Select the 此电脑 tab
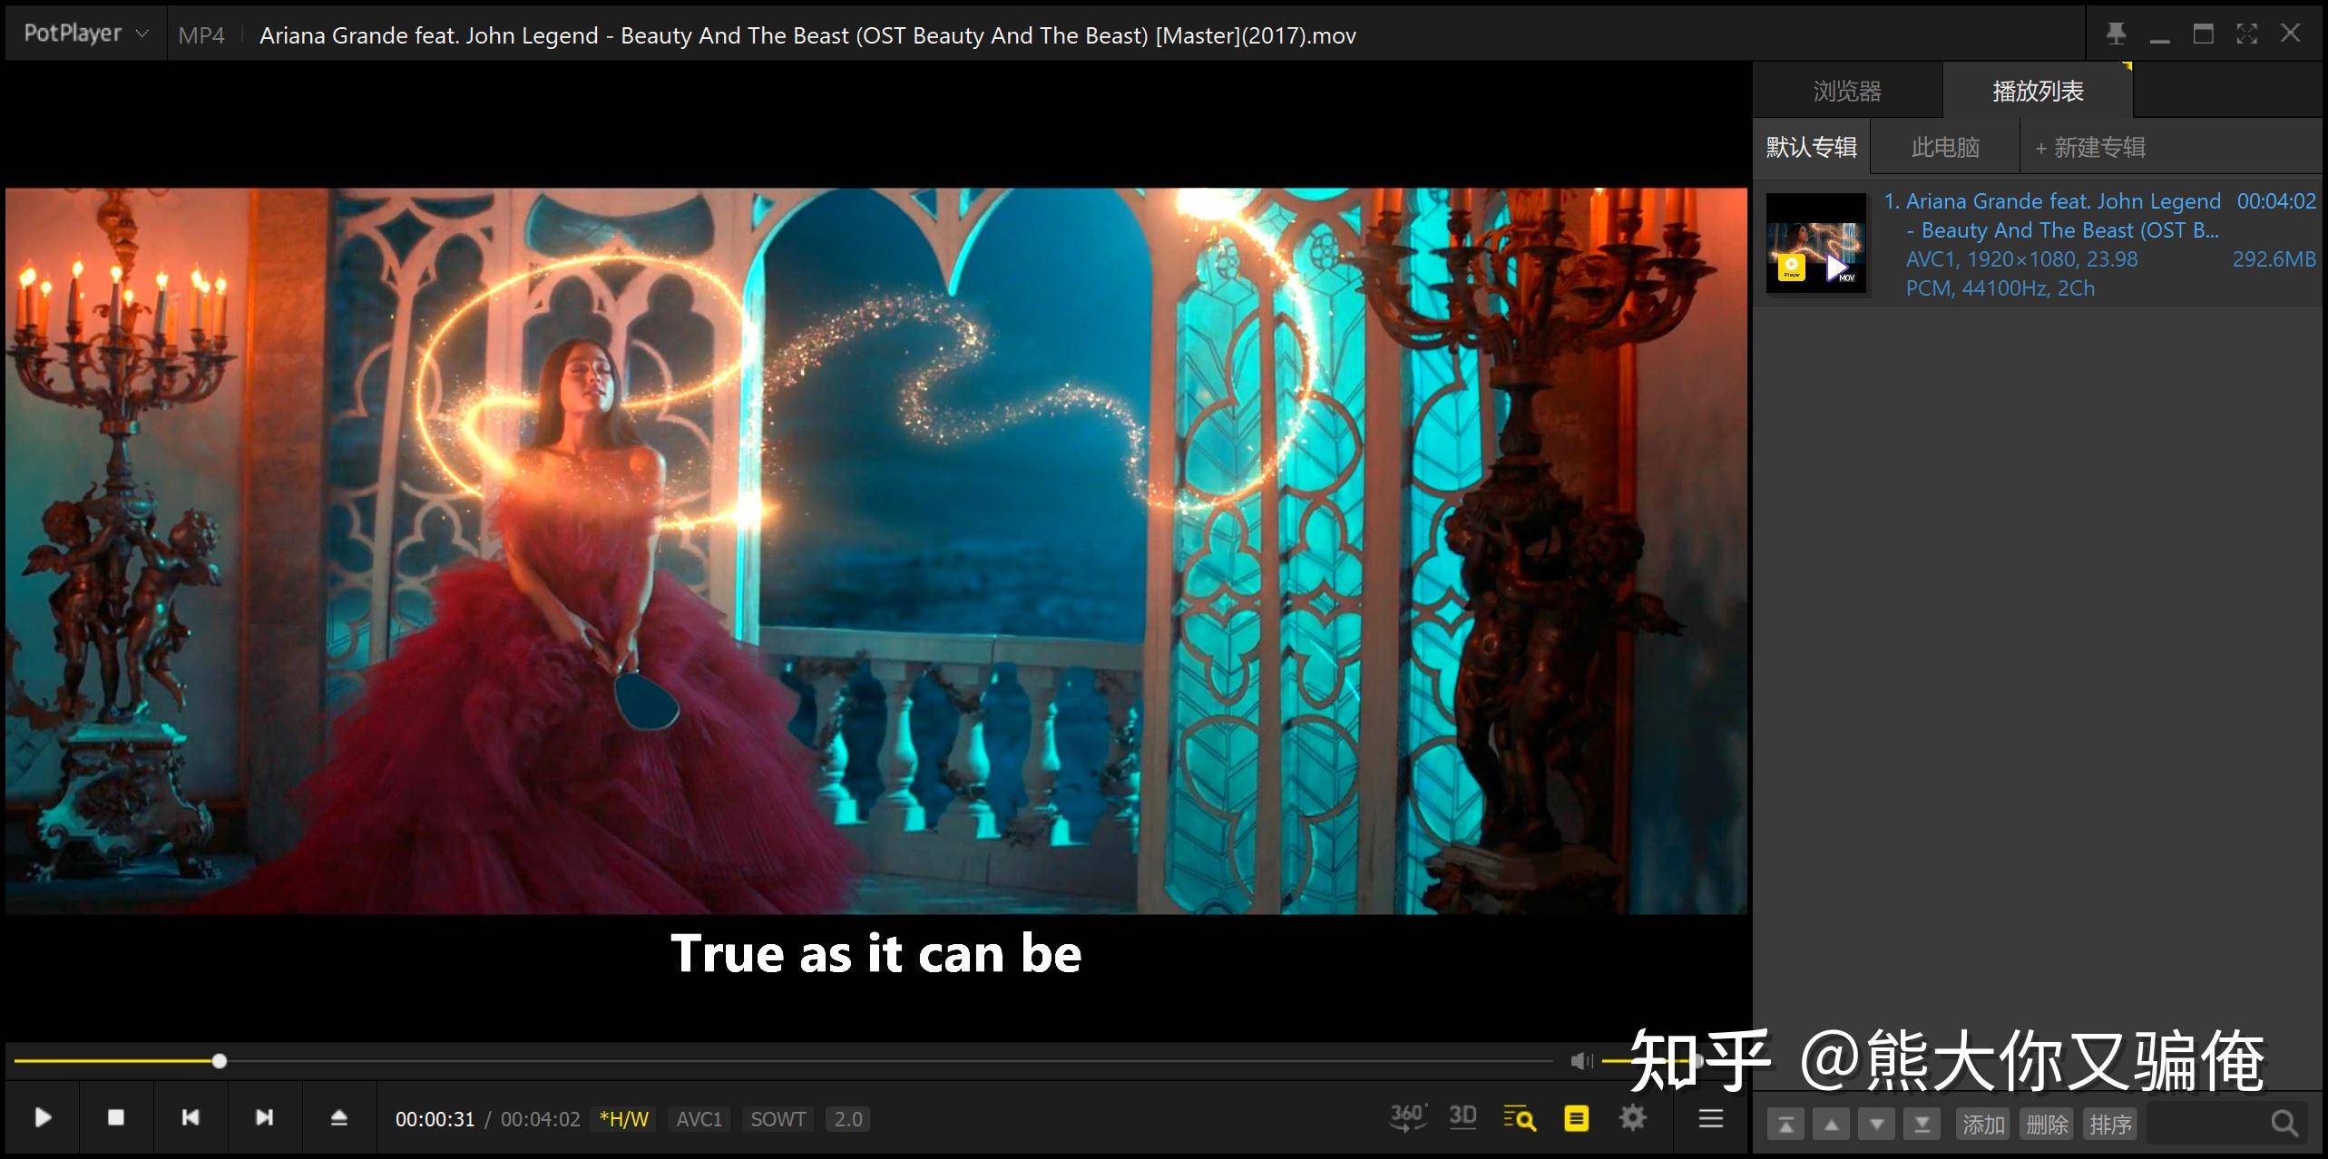2328x1159 pixels. (1945, 147)
